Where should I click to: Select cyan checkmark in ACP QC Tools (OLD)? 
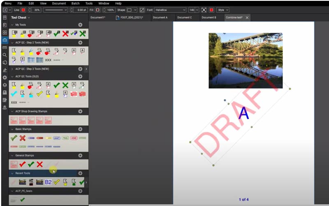(x=14, y=94)
